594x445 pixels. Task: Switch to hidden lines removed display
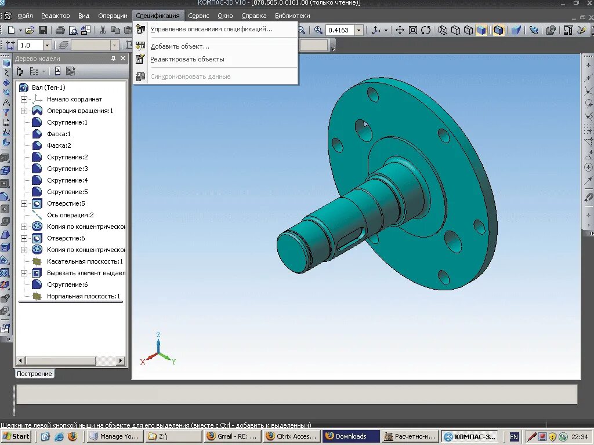455,30
